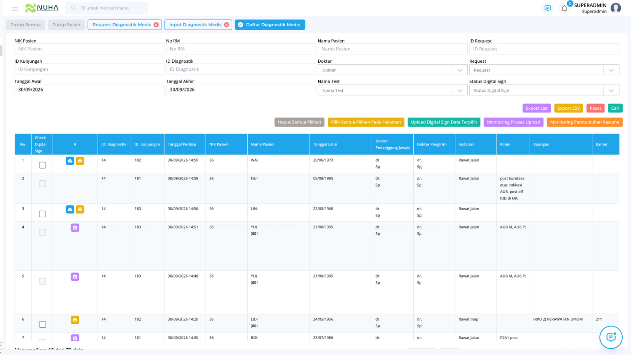Click blue cloud upload icon in row 3

point(70,209)
